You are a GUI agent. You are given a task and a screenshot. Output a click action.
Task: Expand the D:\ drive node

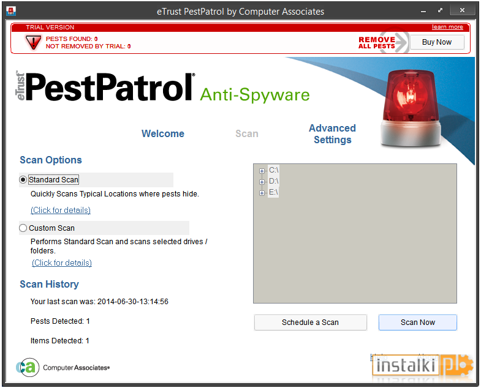click(x=262, y=182)
